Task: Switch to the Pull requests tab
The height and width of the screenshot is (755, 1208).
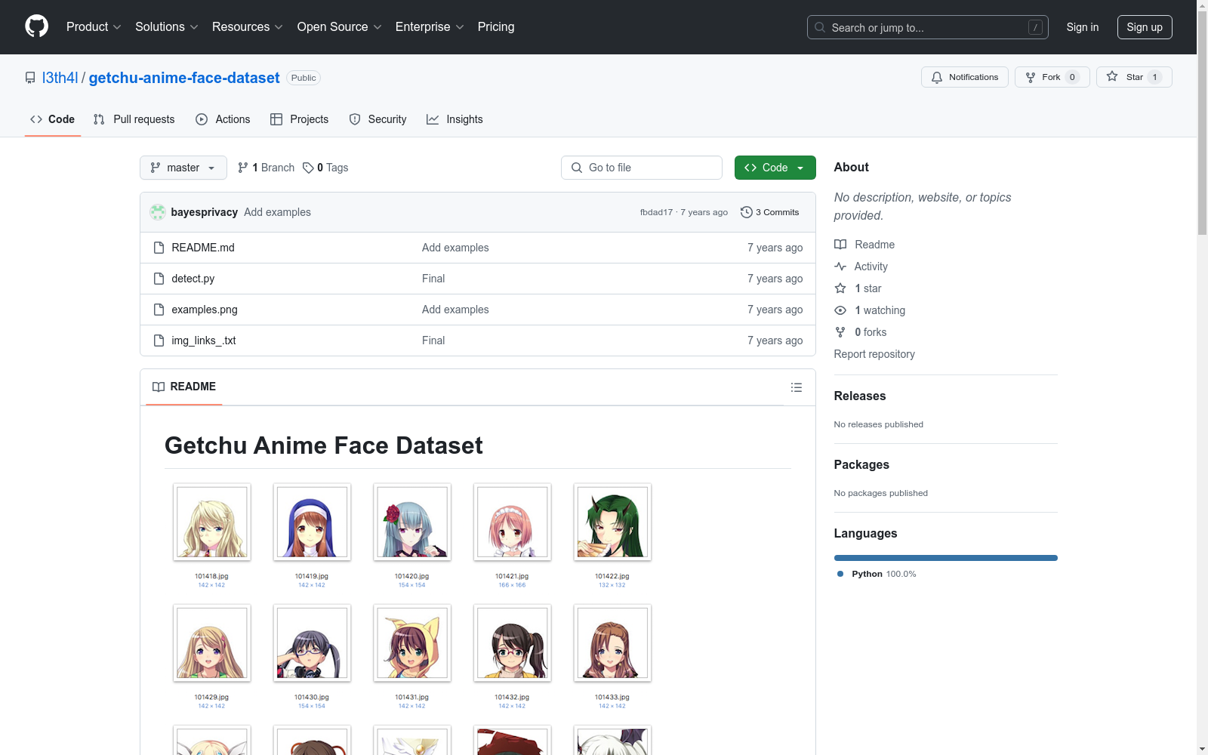Action: point(134,119)
